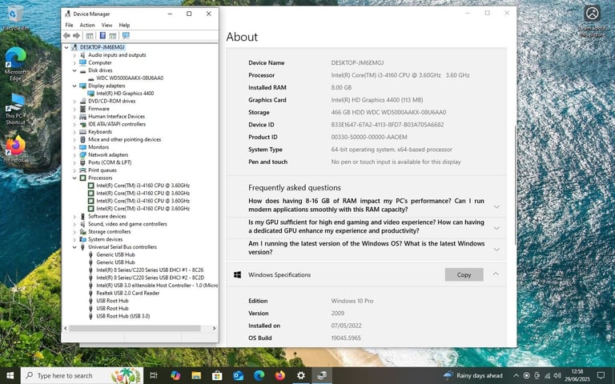Open the Help menu in Device Manager

click(x=124, y=25)
